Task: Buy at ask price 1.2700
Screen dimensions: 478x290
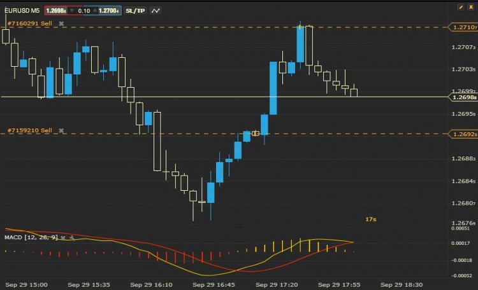Action: (x=109, y=11)
